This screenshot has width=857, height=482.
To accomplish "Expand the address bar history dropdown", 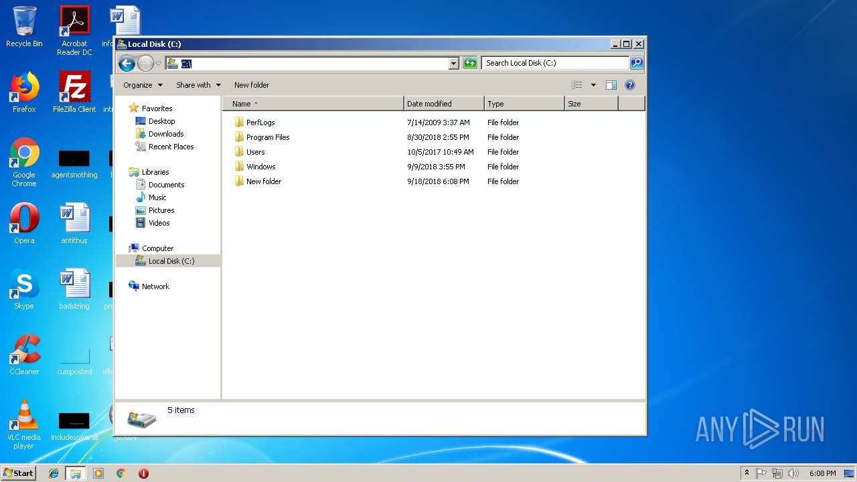I will [454, 64].
